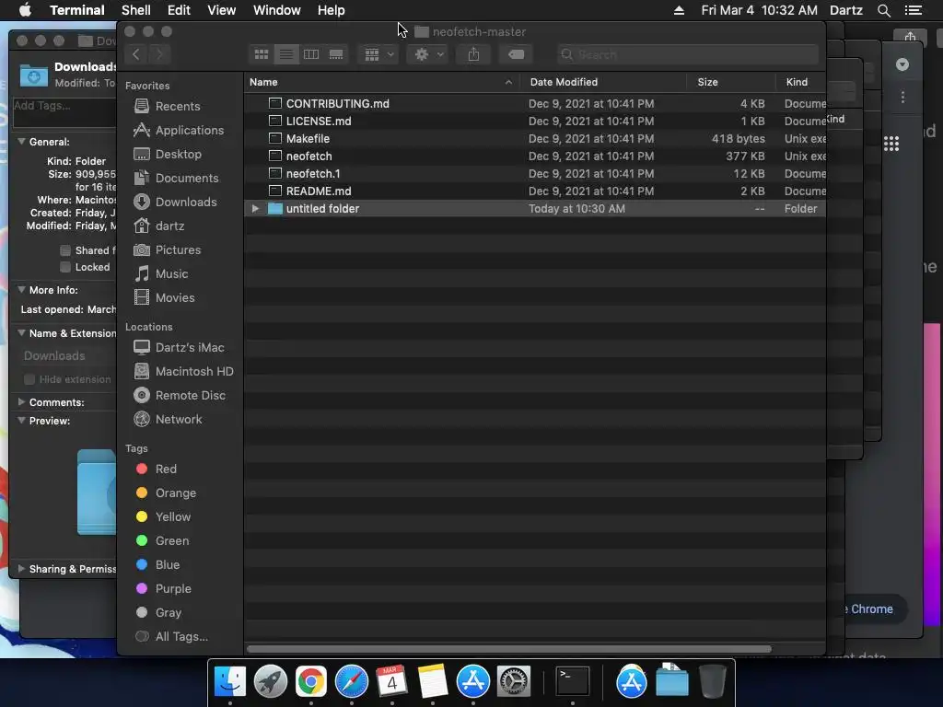
Task: Open the View menu
Action: coord(221,10)
